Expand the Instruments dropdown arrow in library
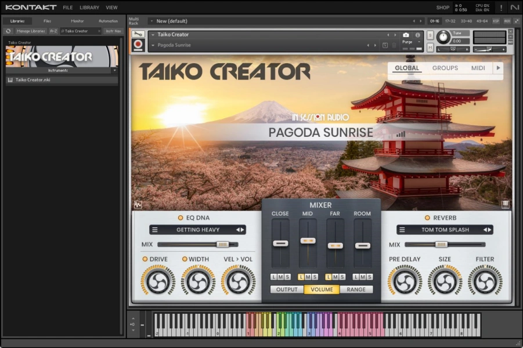The height and width of the screenshot is (348, 523). [114, 70]
